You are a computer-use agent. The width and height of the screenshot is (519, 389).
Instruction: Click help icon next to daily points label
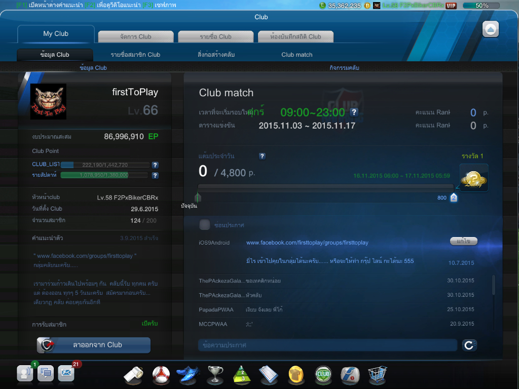click(x=262, y=156)
